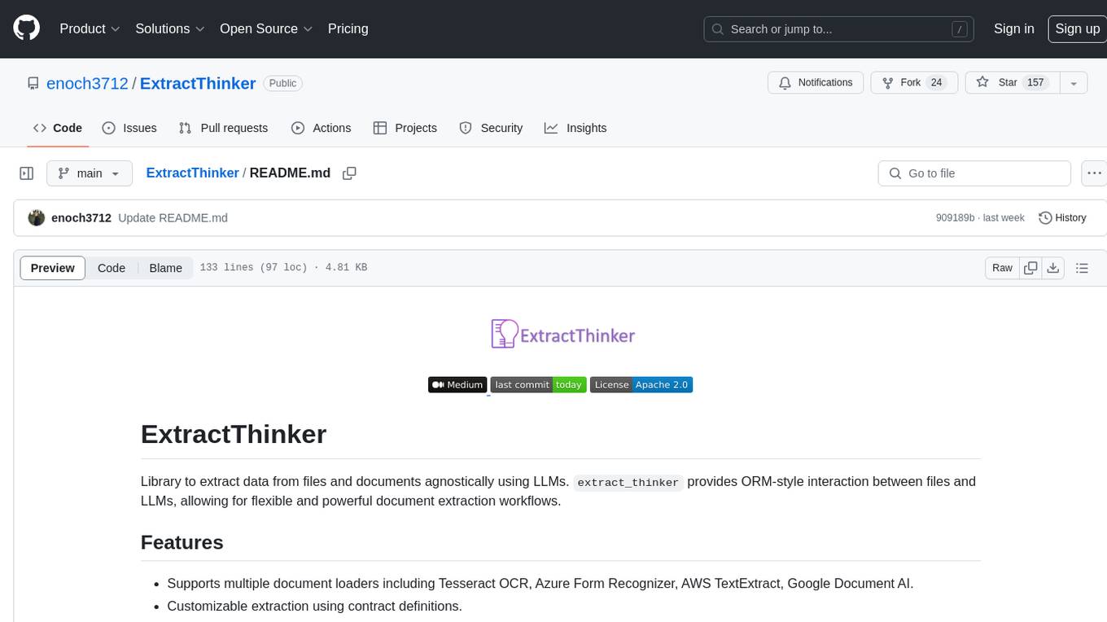Click the Public visibility label
The width and height of the screenshot is (1107, 622).
tap(282, 83)
